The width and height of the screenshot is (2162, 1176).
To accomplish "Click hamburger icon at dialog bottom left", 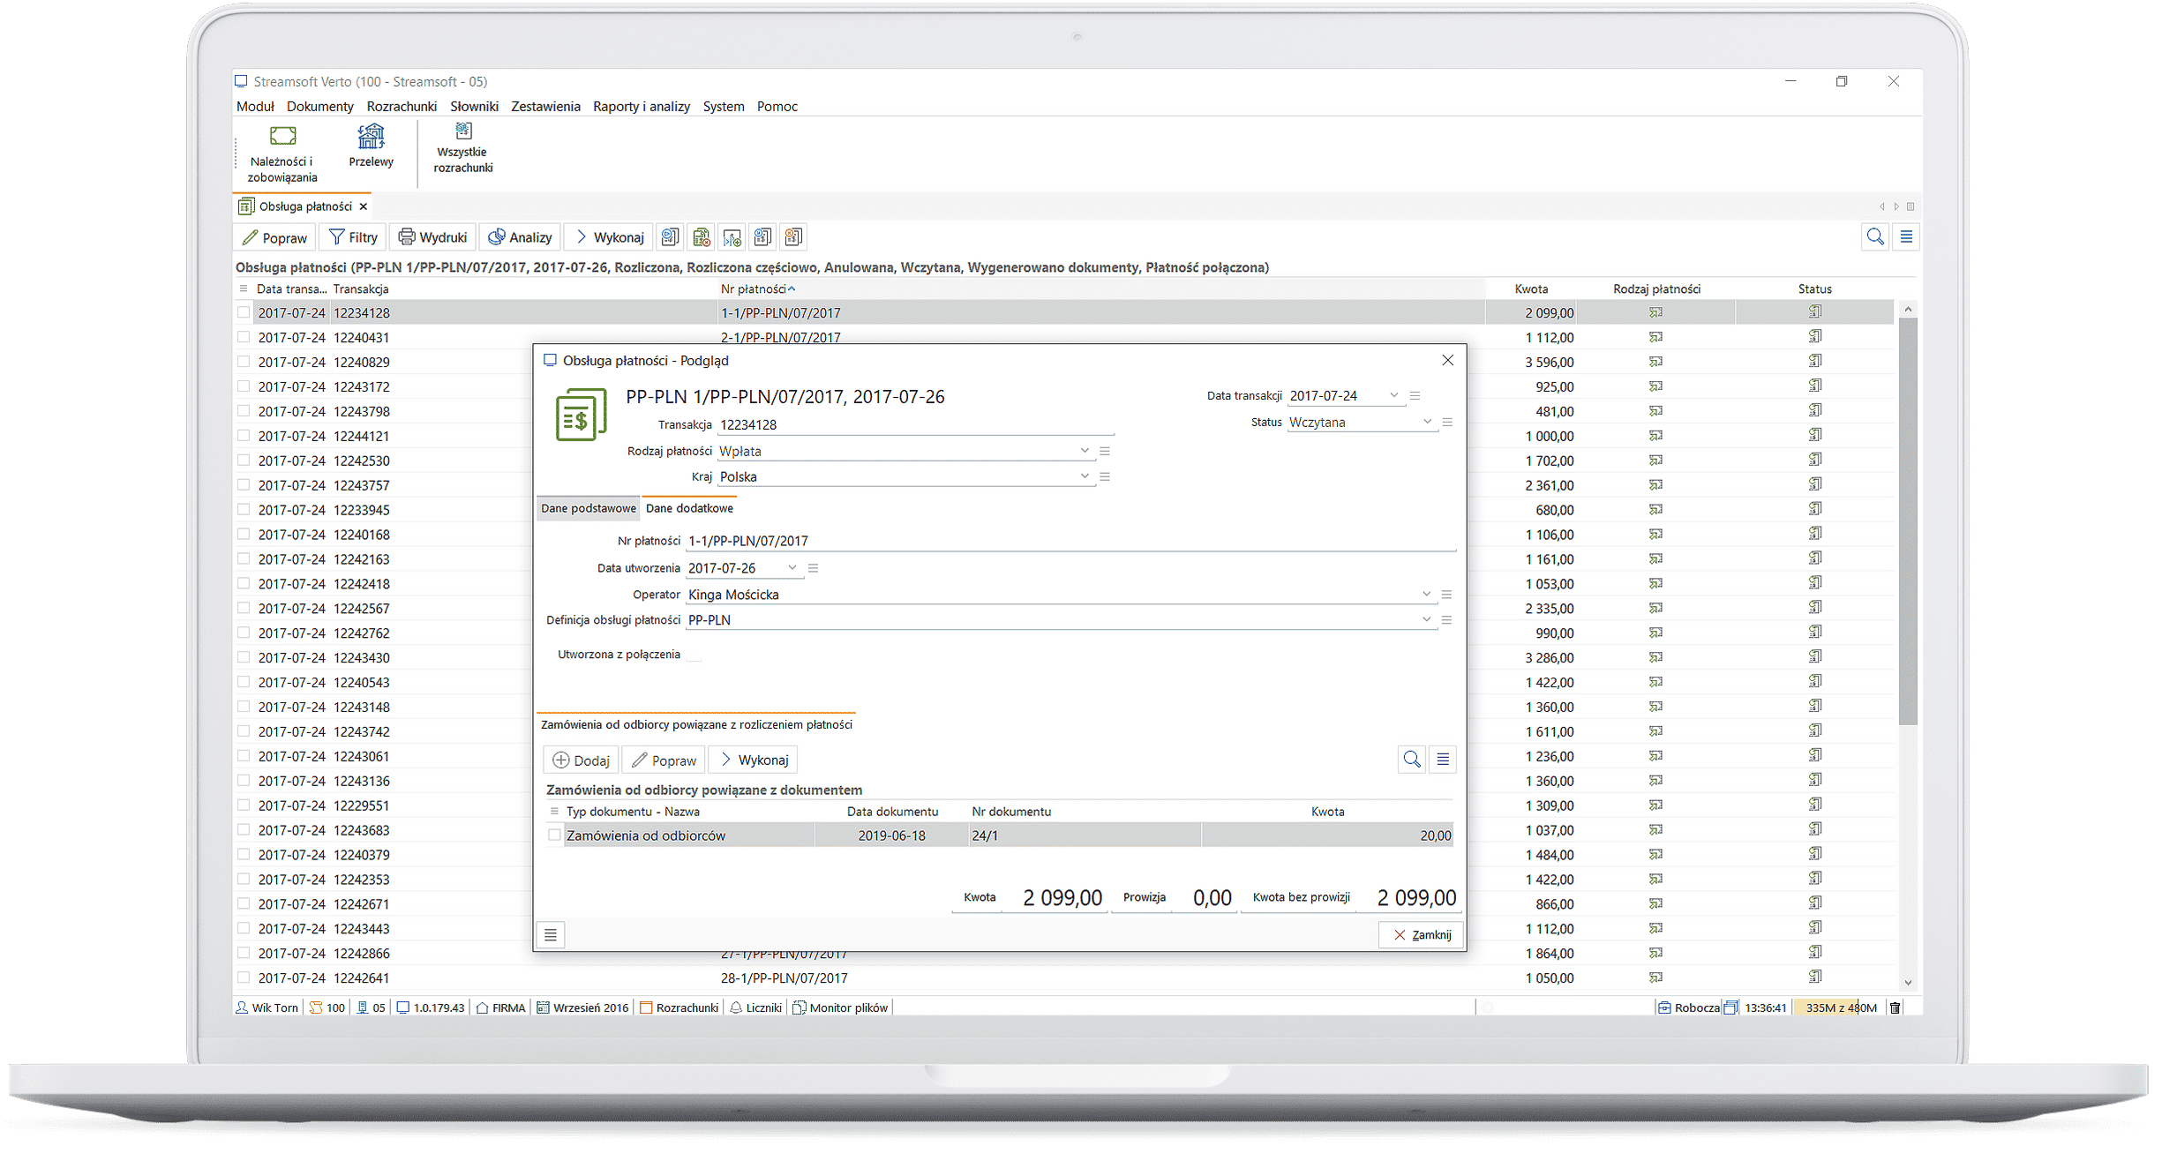I will [551, 935].
